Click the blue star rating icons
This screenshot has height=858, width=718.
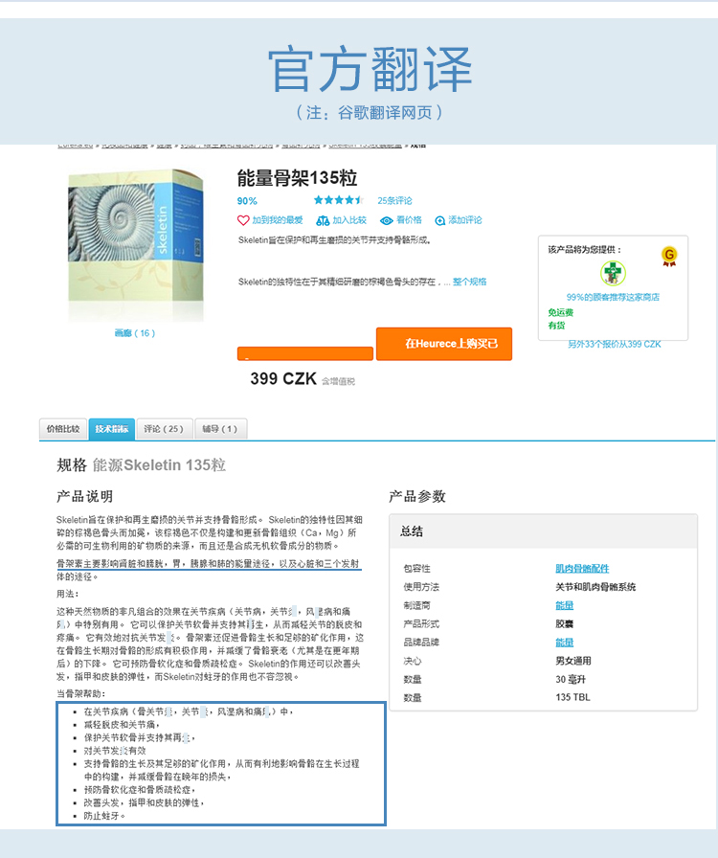(339, 201)
